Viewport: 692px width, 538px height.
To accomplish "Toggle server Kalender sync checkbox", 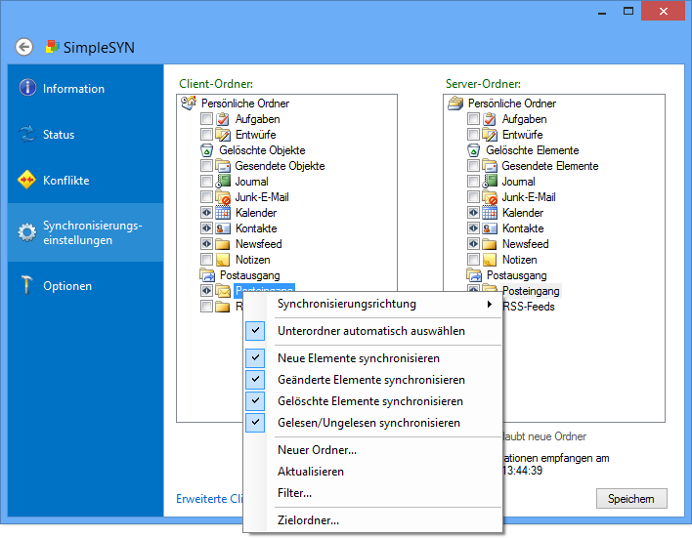I will coord(473,213).
